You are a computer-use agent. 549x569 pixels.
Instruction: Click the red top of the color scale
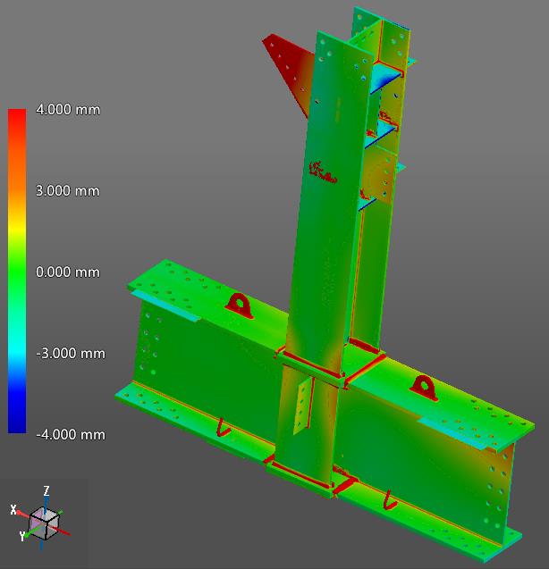(17, 116)
